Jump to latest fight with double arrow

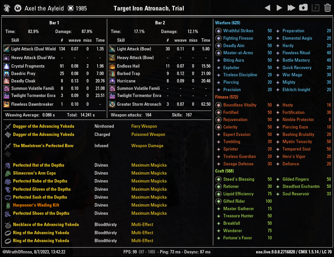(x=291, y=8)
